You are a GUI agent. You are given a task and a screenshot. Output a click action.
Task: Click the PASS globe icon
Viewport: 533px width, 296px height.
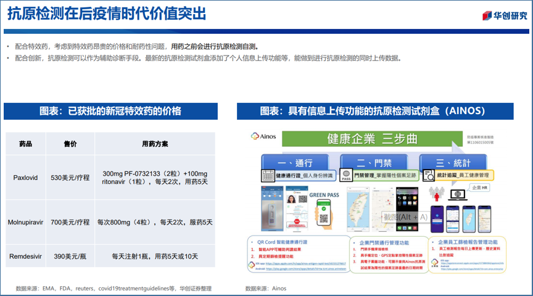point(346,175)
